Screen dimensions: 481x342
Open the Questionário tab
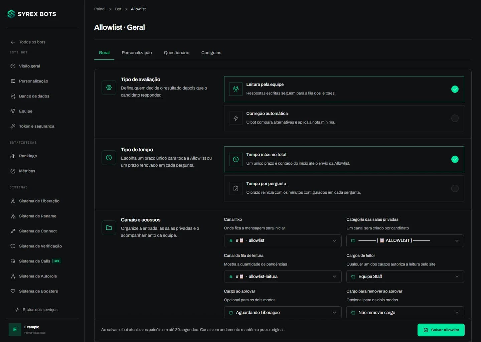click(176, 53)
